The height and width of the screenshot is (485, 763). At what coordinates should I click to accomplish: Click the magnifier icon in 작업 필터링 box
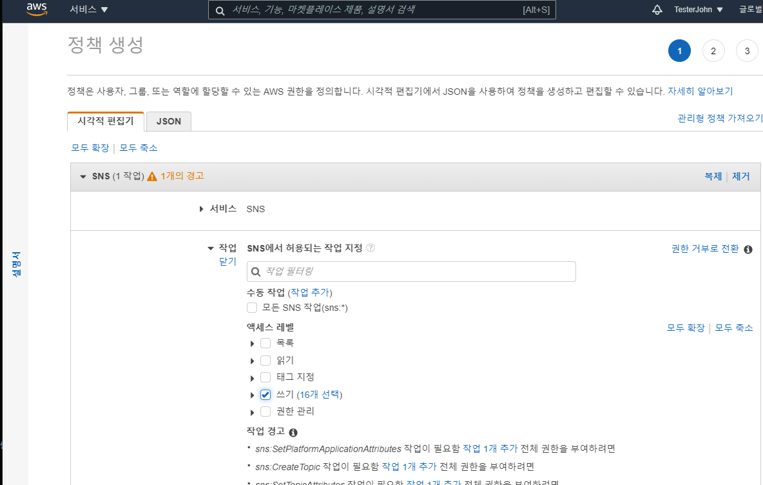click(256, 272)
